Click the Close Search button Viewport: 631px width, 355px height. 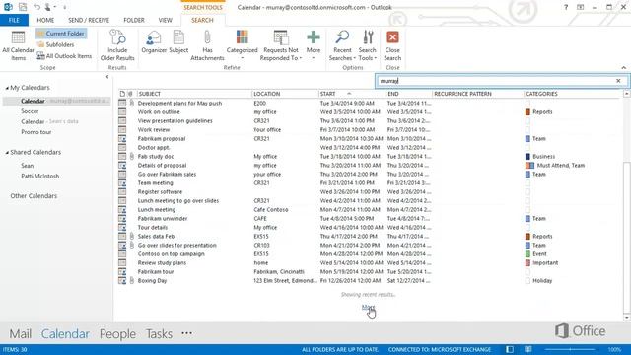click(392, 45)
